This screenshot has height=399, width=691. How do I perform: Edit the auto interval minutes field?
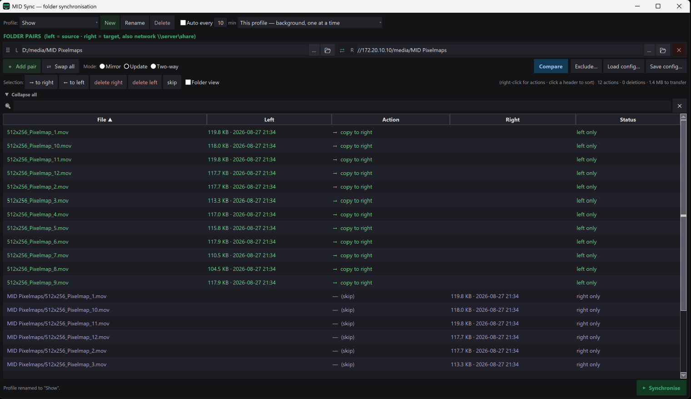pos(220,23)
